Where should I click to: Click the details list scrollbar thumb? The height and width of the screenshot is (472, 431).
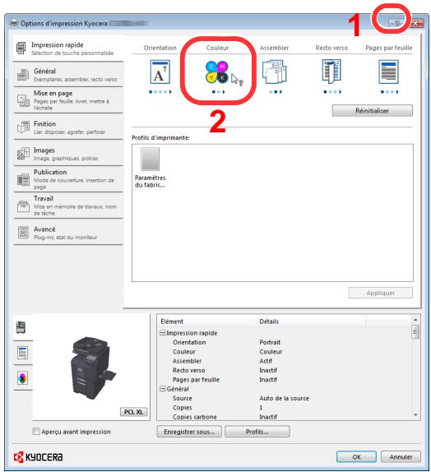click(x=415, y=331)
